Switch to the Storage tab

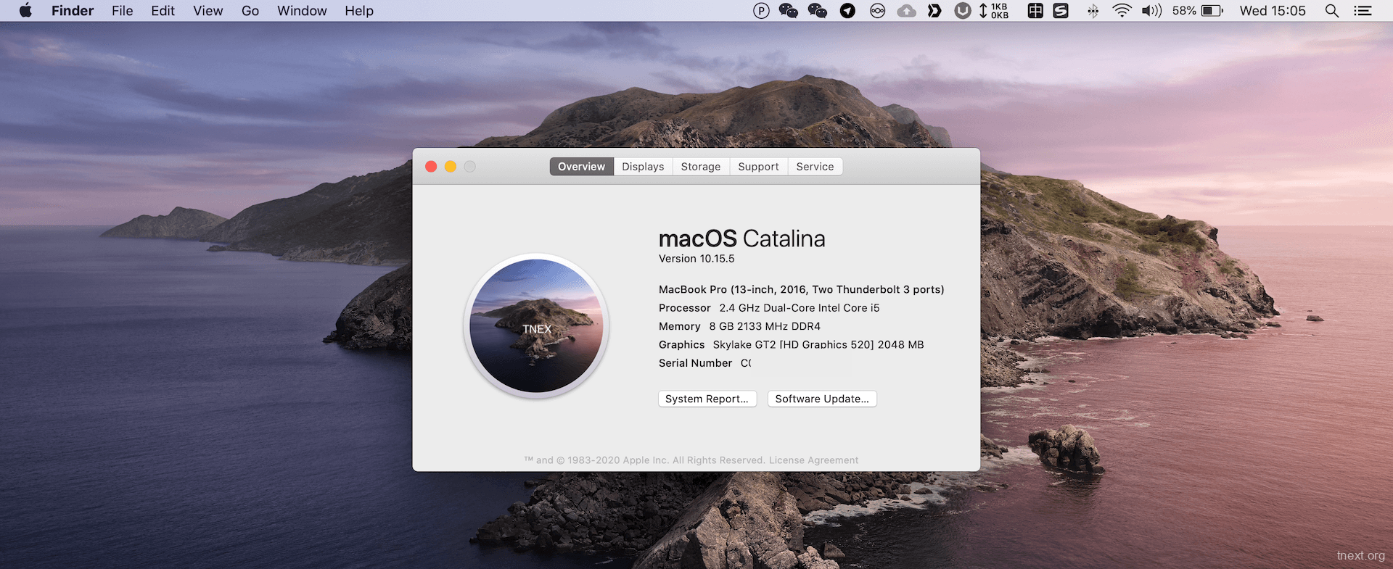(x=701, y=167)
